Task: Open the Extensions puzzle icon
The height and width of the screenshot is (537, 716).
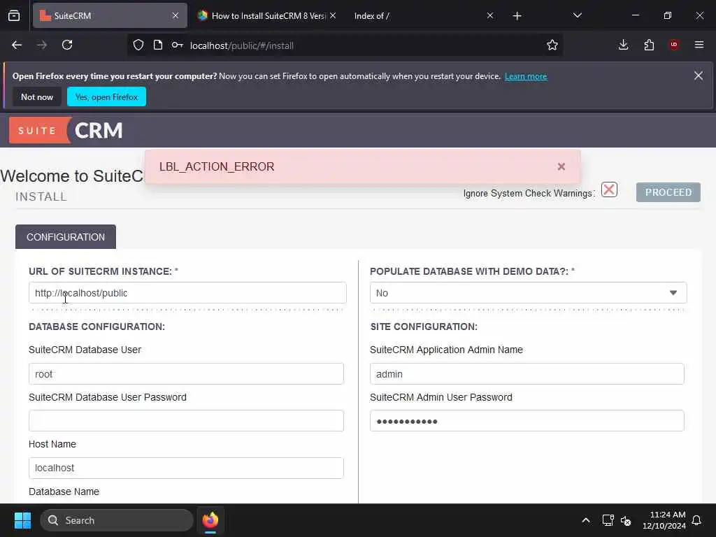Action: point(649,45)
